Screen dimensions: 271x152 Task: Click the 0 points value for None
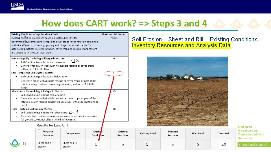pyautogui.click(x=114, y=59)
